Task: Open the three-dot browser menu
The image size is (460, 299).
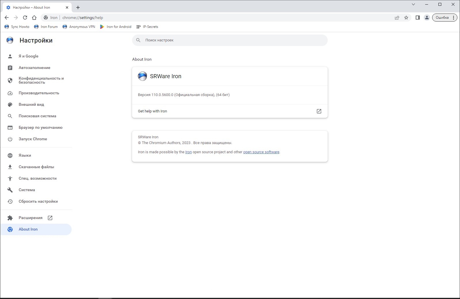Action: [x=453, y=18]
